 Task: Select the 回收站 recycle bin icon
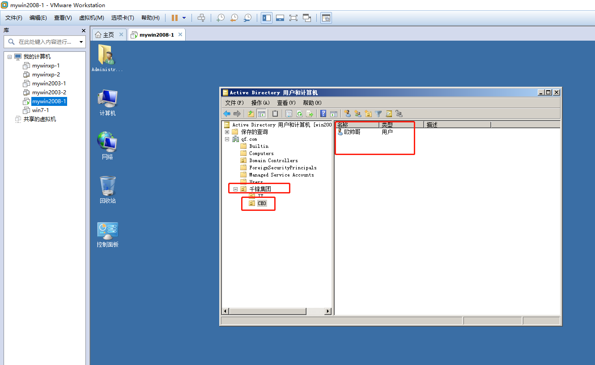(107, 190)
